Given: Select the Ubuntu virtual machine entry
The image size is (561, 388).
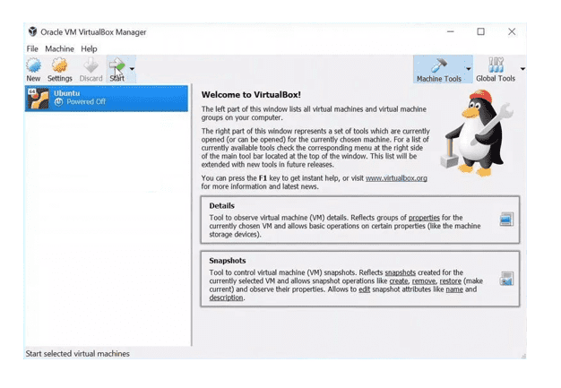Looking at the screenshot, I should point(107,99).
